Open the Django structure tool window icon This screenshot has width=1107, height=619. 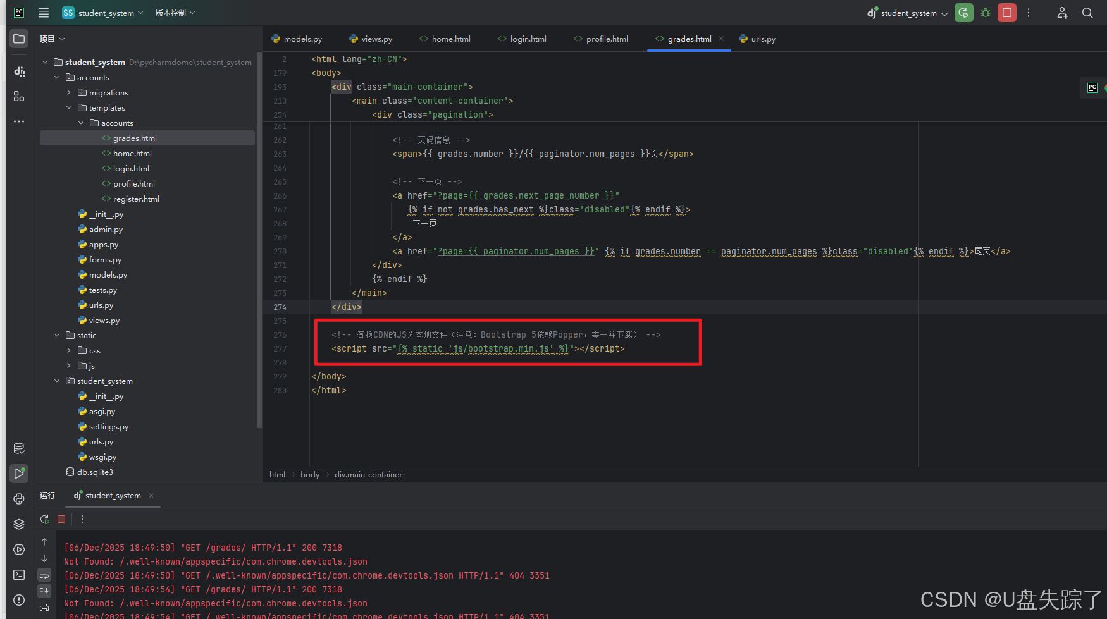click(19, 71)
